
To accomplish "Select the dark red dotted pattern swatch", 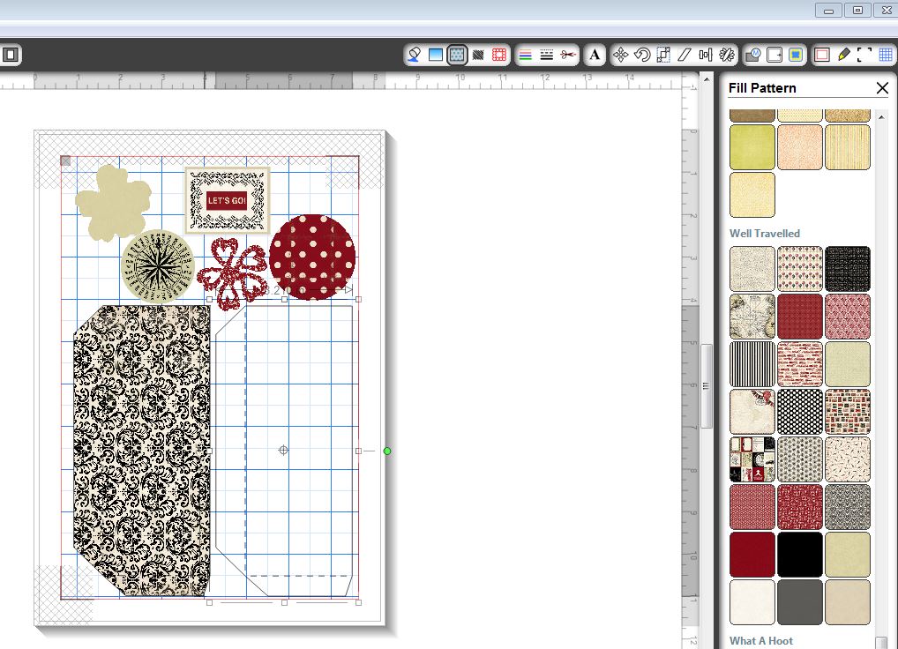I will click(800, 317).
